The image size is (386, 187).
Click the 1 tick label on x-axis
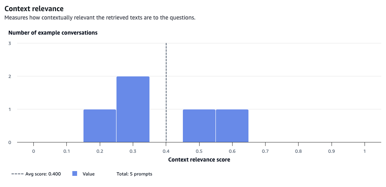point(365,151)
